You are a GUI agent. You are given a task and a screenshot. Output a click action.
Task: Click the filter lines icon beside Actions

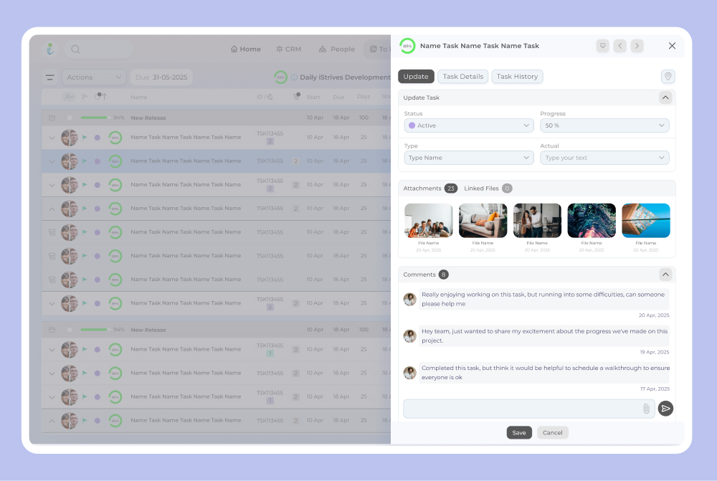pos(50,77)
